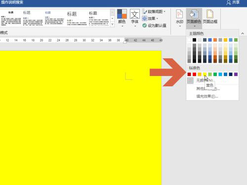The width and height of the screenshot is (247, 185).
Task: Pick orange in the theme colors top row
Action: (x=215, y=40)
